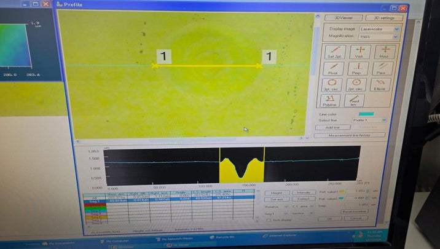Image resolution: width=440 pixels, height=249 pixels.
Task: Adjust Ref. value1 stepper arrows
Action: tap(368, 191)
